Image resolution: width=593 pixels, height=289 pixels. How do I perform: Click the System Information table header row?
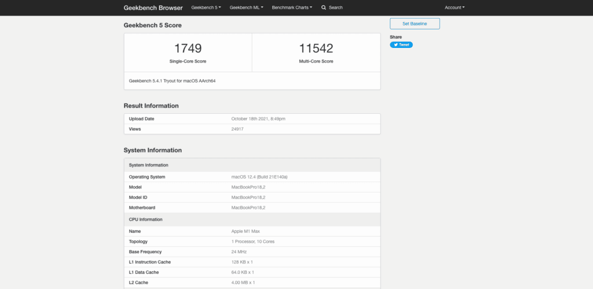(x=252, y=165)
